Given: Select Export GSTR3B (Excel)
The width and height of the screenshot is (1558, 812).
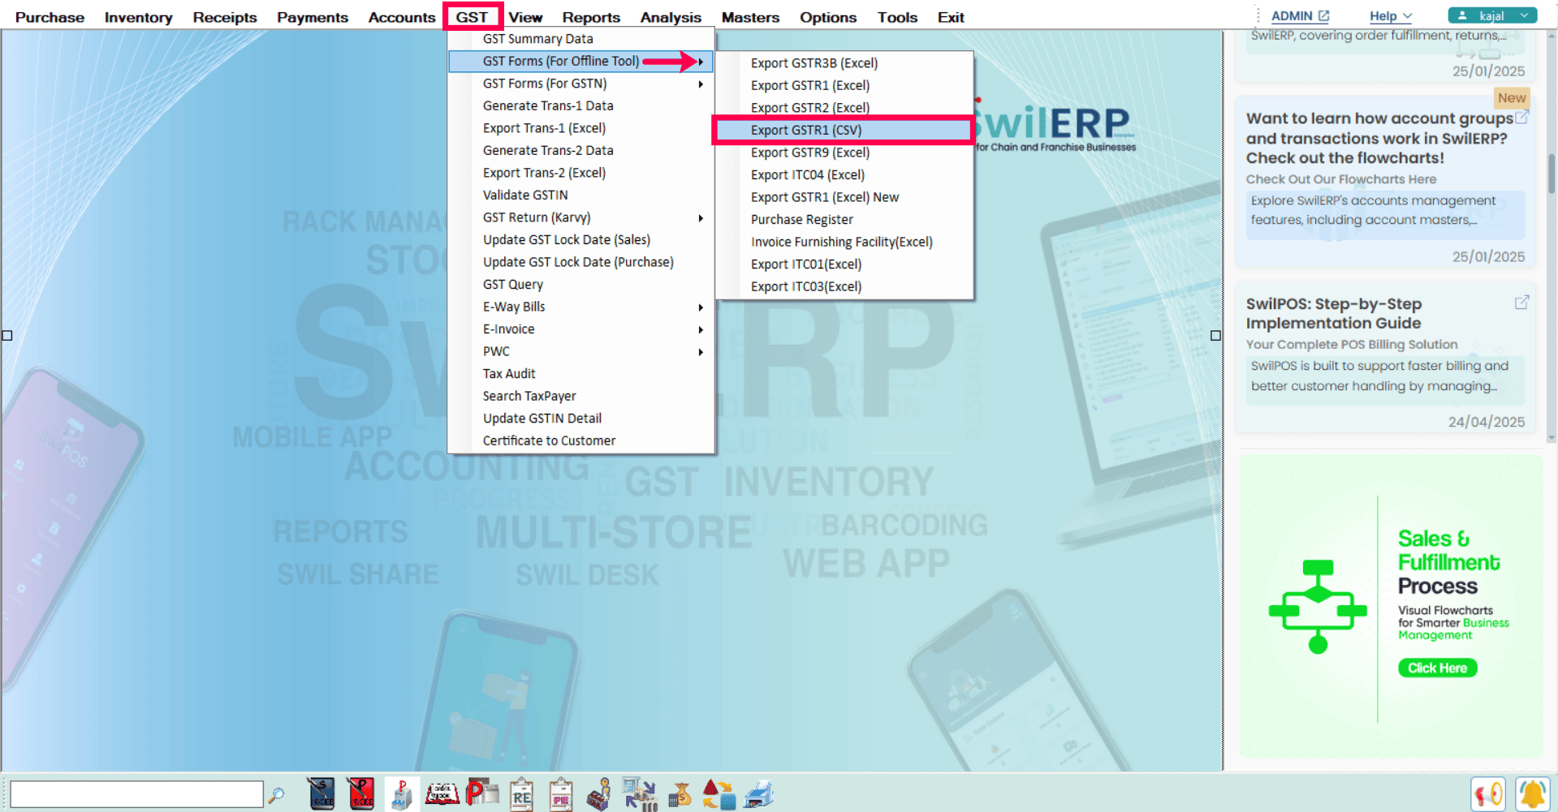Looking at the screenshot, I should [844, 63].
